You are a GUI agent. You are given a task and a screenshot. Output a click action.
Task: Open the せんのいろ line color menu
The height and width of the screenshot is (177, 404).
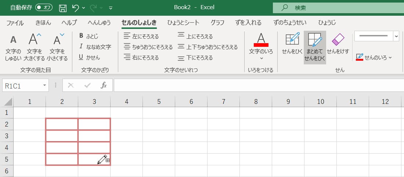click(374, 57)
